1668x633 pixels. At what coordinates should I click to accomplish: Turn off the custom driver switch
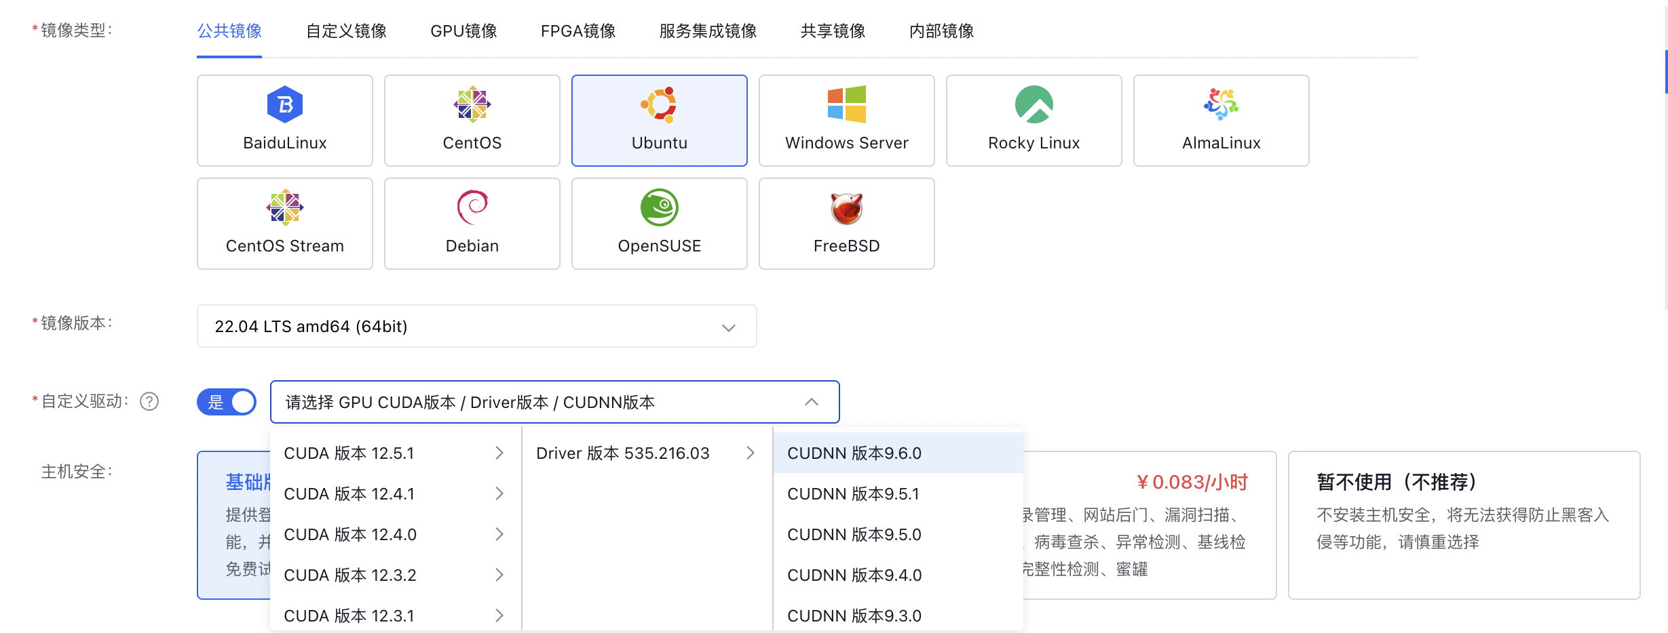(x=227, y=402)
